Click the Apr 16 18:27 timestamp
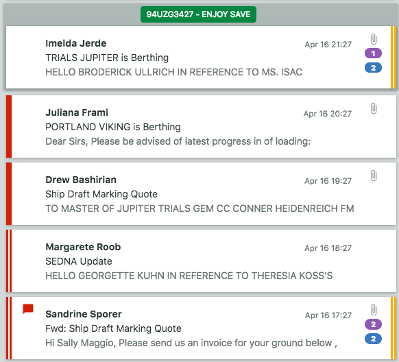This screenshot has width=399, height=362. point(328,248)
